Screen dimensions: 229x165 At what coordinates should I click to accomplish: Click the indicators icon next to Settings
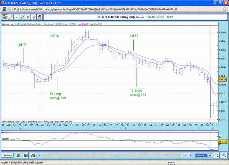(18, 155)
